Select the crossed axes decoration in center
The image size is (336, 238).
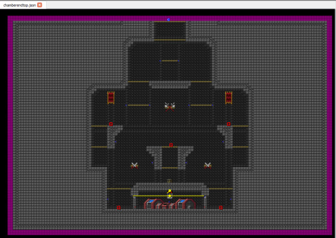[x=170, y=107]
